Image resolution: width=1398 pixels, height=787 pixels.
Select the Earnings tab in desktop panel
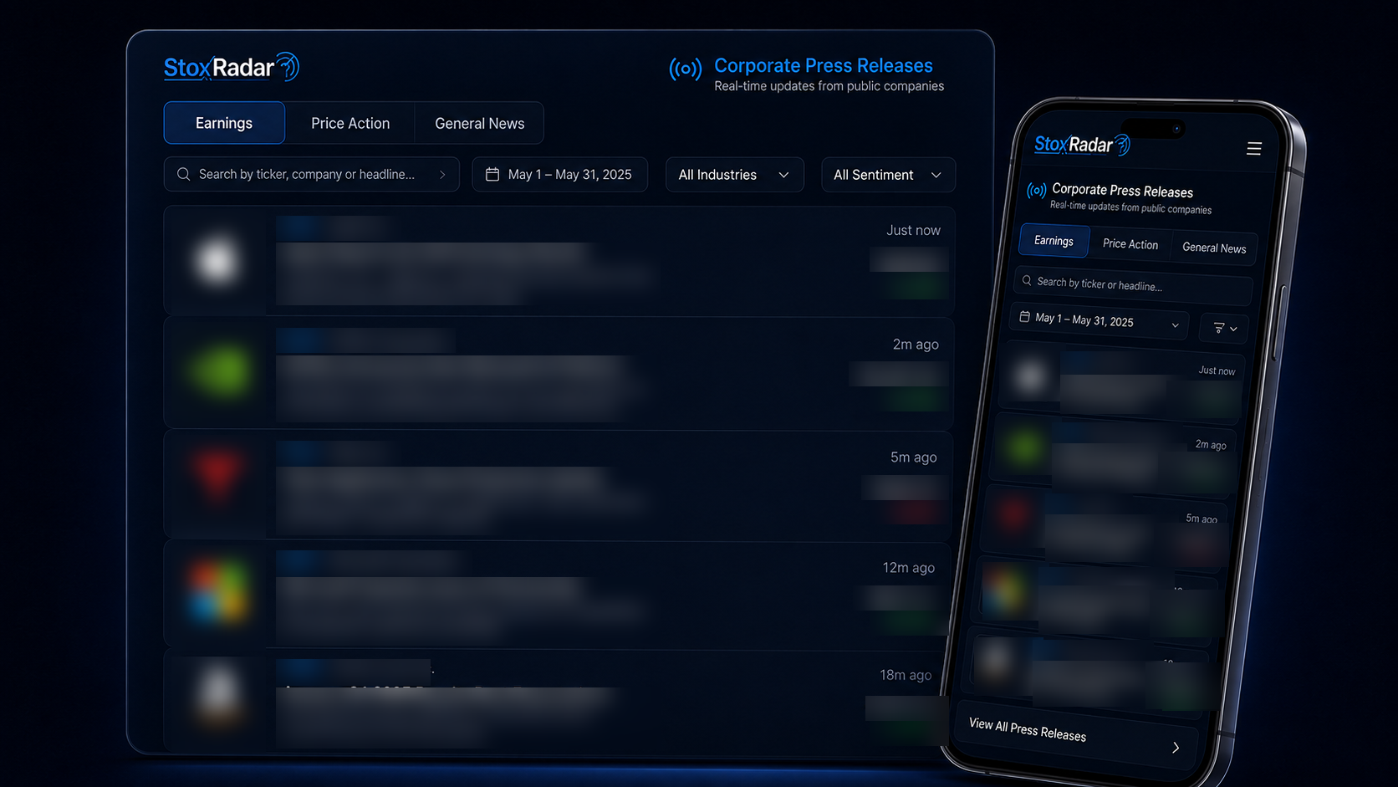(x=224, y=123)
